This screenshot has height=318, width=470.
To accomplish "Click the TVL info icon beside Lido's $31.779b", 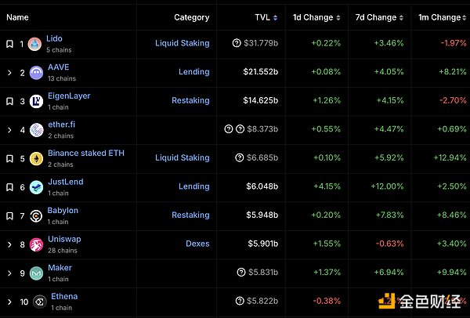I will 237,44.
